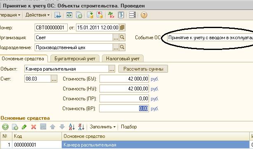Click the Стоимость (БУ) value field
The image size is (253, 149).
[124, 79]
